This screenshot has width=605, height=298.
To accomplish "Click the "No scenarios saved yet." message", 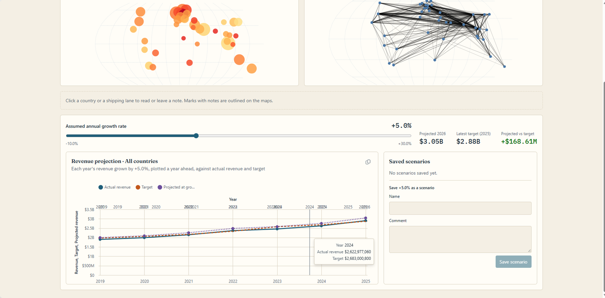I will coord(413,173).
